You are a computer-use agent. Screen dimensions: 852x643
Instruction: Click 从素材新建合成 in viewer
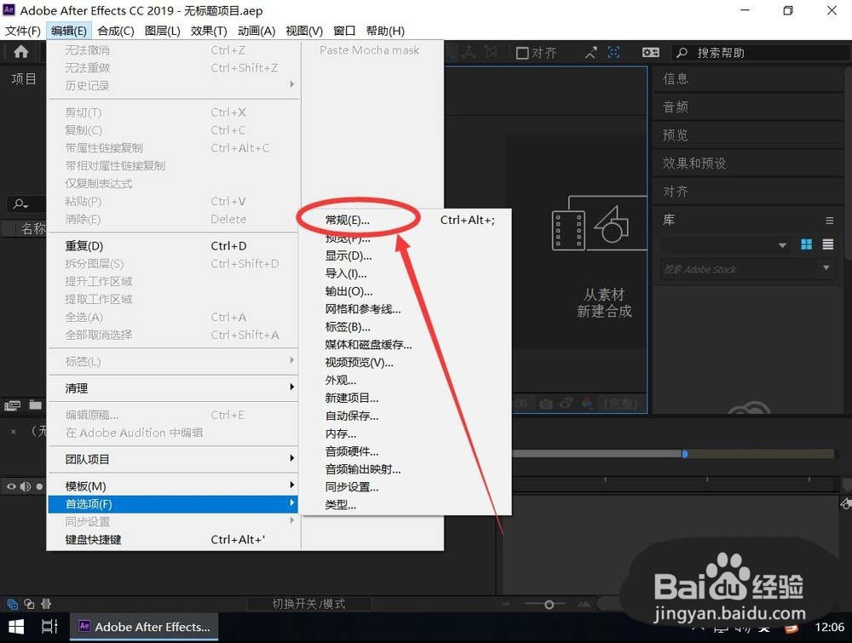point(604,303)
